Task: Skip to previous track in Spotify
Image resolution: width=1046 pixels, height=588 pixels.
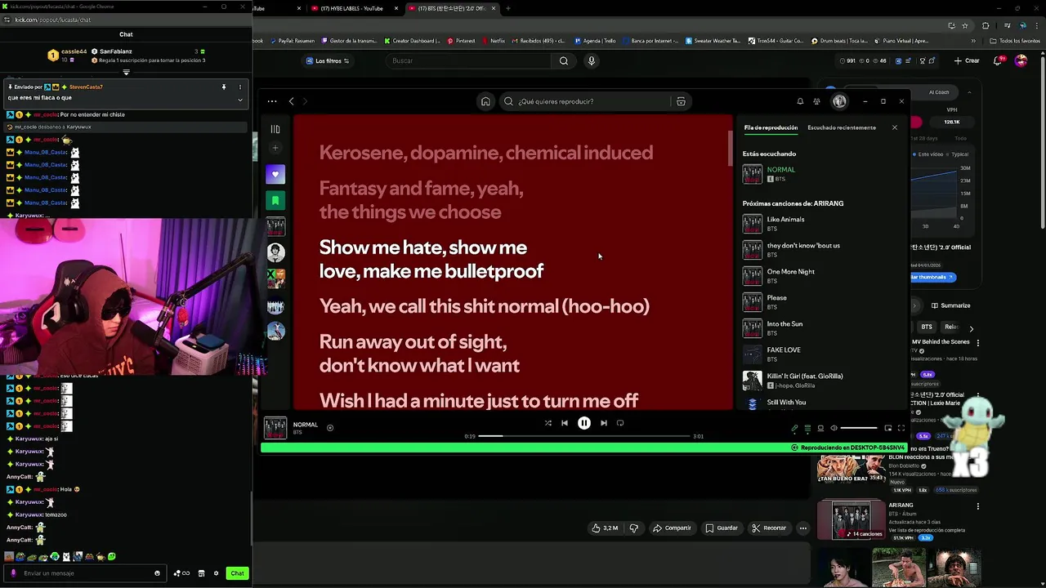Action: 564,423
